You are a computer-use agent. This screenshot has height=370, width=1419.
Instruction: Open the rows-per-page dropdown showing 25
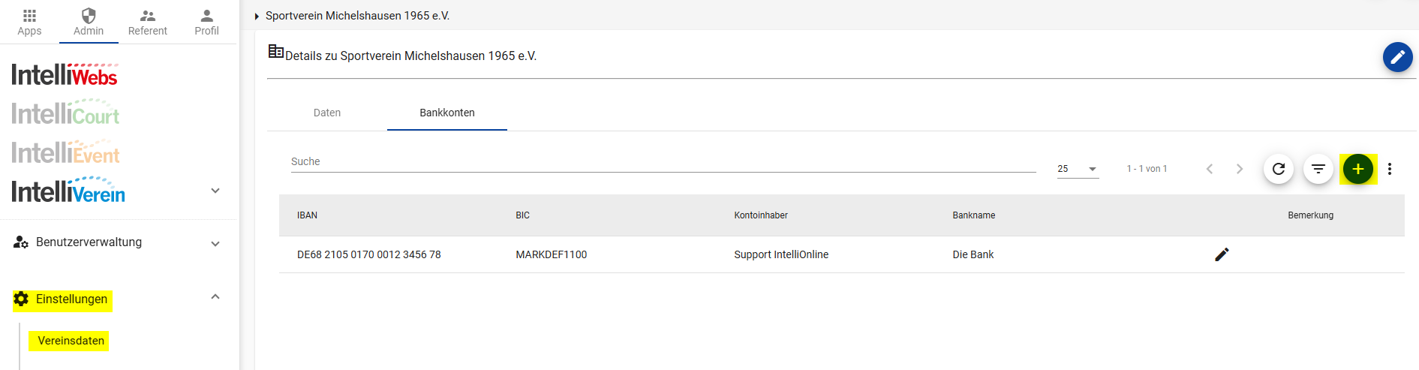(1078, 169)
